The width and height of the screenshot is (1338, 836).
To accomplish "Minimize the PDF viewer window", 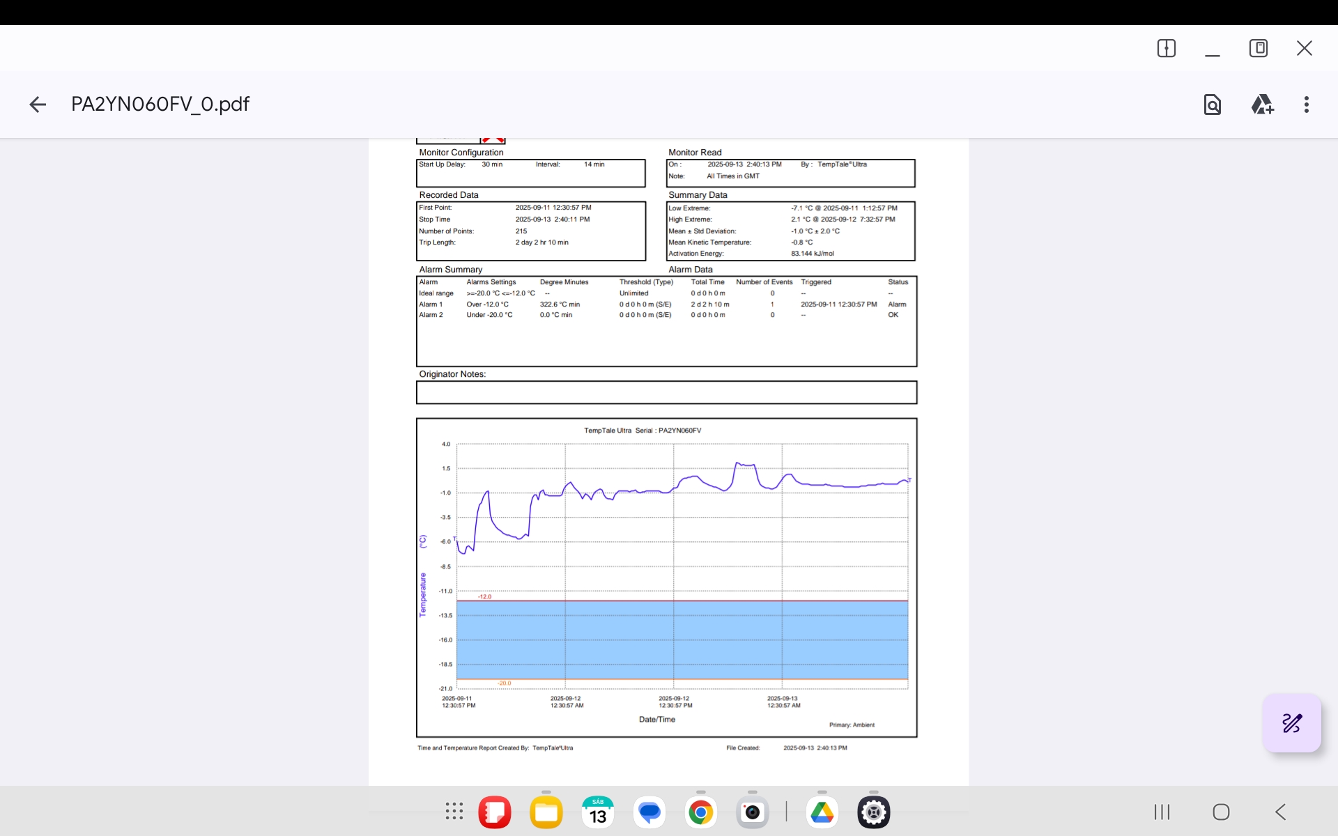I will coord(1213,50).
